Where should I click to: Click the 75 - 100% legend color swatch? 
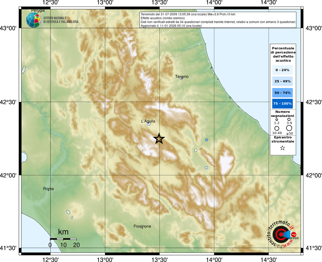point(283,104)
